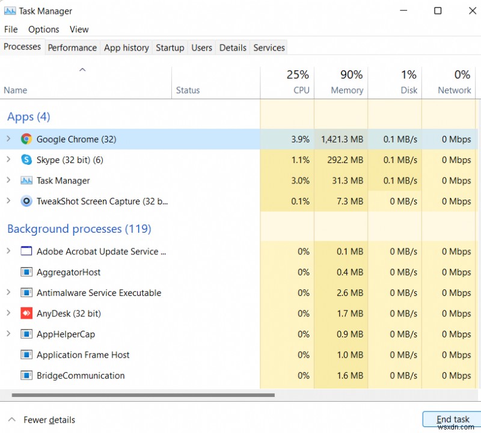The height and width of the screenshot is (433, 481).
Task: Expand the AnyDesk (32 bit) entry
Action: click(8, 313)
